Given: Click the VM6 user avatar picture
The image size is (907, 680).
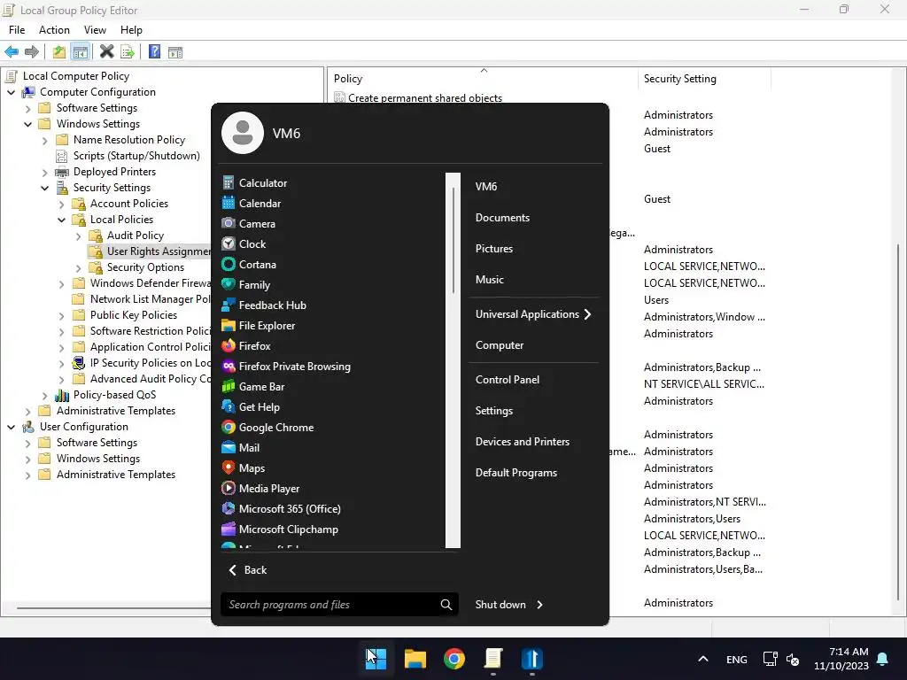Looking at the screenshot, I should point(243,133).
